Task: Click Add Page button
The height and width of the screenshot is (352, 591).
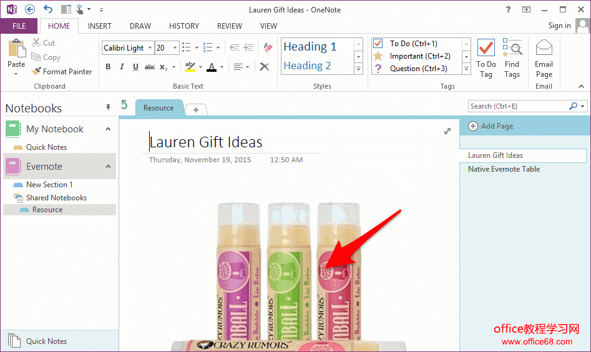Action: pos(491,126)
